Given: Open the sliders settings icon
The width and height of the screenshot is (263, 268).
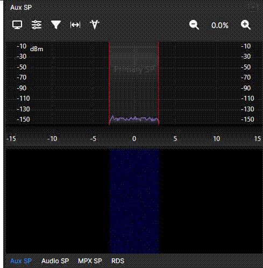Looking at the screenshot, I should click(37, 25).
